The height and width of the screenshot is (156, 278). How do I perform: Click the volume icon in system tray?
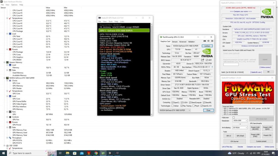(254, 153)
